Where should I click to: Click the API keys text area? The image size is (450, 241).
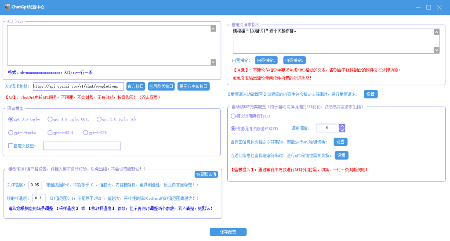pos(109,45)
